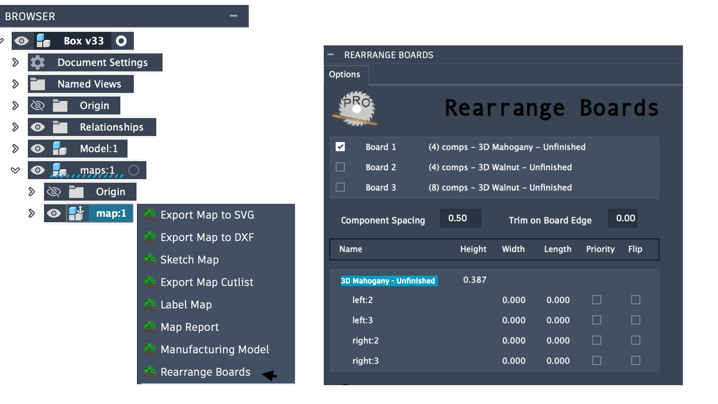Click the map:1 anchored component icon
Viewport: 718px width, 404px height.
coord(76,213)
